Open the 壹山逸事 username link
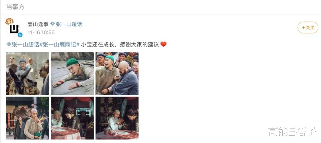321x143 pixels. pyautogui.click(x=38, y=24)
